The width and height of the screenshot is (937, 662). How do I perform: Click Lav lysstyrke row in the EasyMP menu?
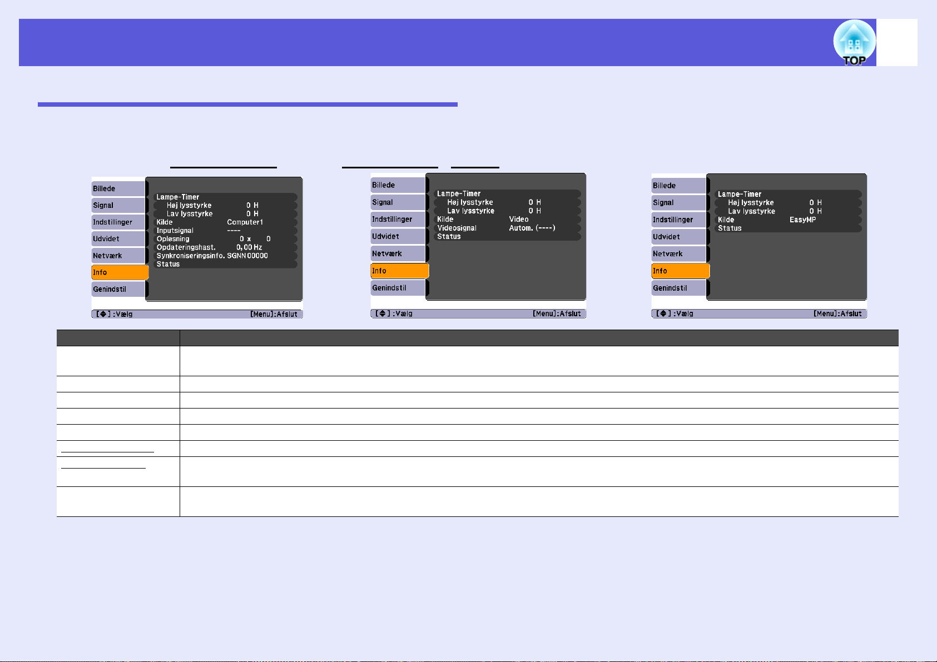pyautogui.click(x=788, y=211)
